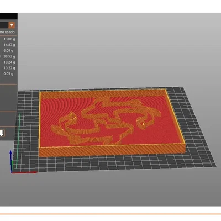The image size is (221, 221).
Task: Click the 'usado' column header text
Action: pyautogui.click(x=10, y=32)
